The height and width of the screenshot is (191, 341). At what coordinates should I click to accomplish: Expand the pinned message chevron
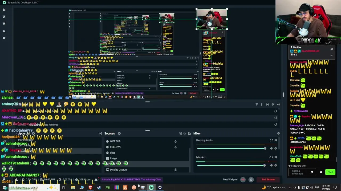(331, 55)
